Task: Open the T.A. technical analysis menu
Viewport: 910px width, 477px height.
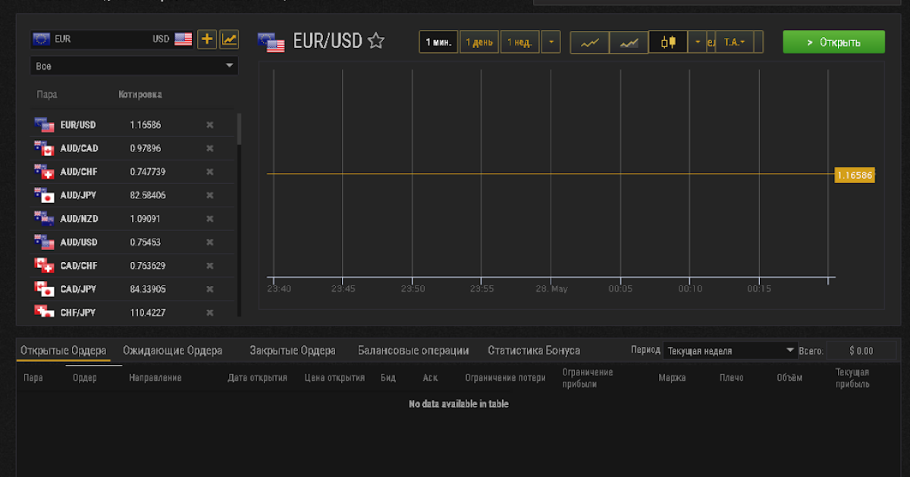Action: (x=735, y=42)
